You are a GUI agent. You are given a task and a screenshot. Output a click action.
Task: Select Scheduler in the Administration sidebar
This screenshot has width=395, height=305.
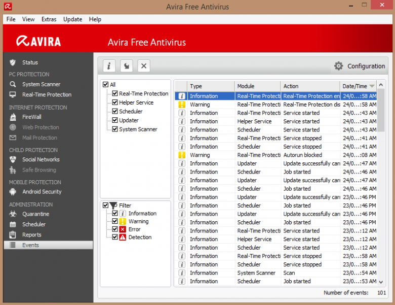pyautogui.click(x=34, y=224)
